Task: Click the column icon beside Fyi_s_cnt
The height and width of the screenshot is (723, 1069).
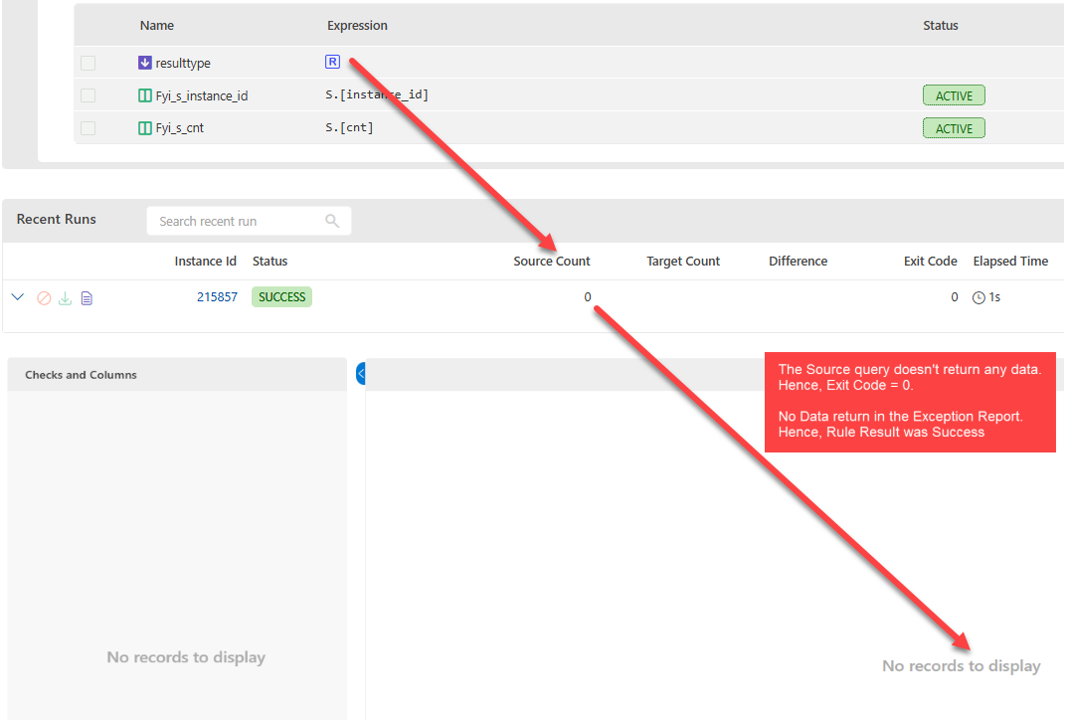Action: 145,128
